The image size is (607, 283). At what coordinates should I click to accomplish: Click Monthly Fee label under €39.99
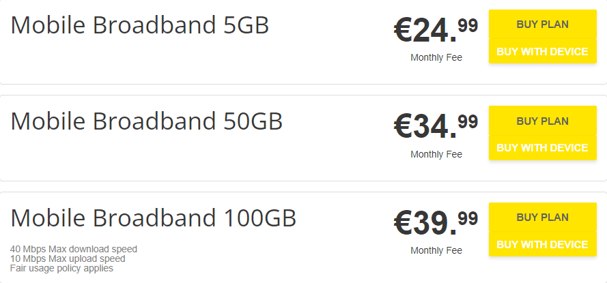436,250
